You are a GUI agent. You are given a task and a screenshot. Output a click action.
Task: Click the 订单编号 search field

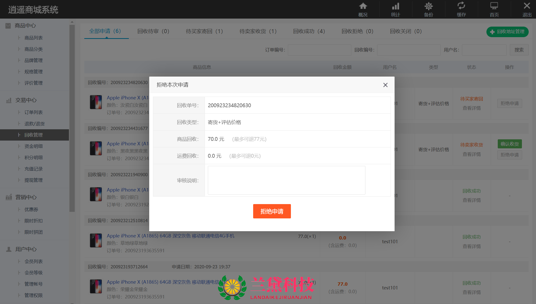point(319,50)
